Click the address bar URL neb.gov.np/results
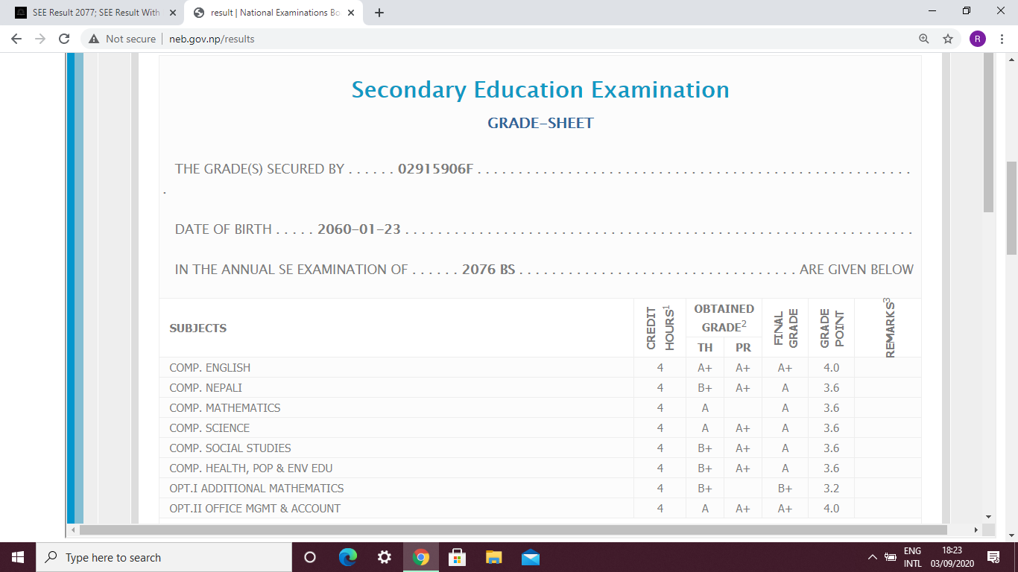The image size is (1018, 572). (x=212, y=39)
